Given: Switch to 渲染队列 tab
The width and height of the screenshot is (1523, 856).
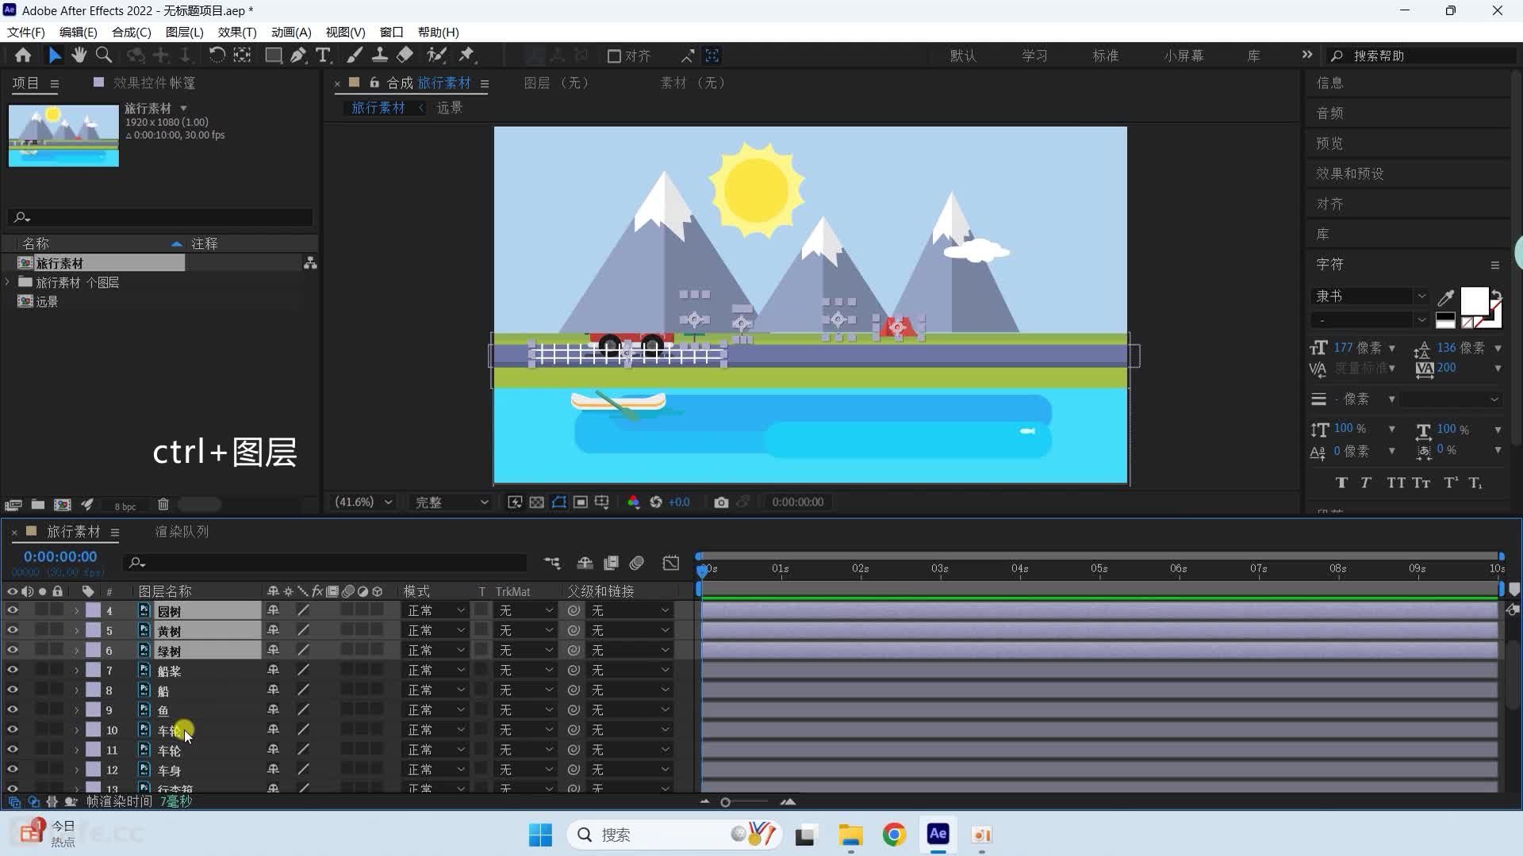Looking at the screenshot, I should (x=182, y=532).
